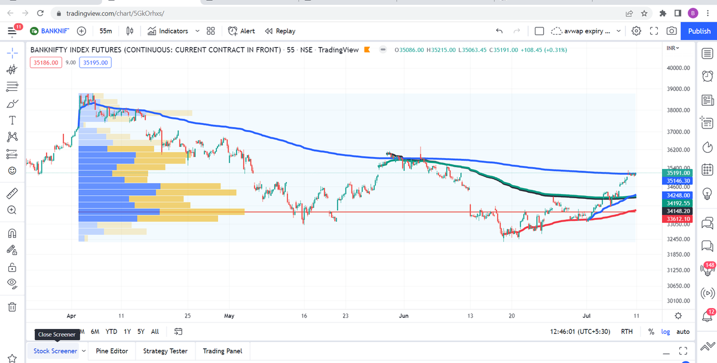Screen dimensions: 717x363
Task: Open the patterns drawing tools
Action: pyautogui.click(x=12, y=137)
